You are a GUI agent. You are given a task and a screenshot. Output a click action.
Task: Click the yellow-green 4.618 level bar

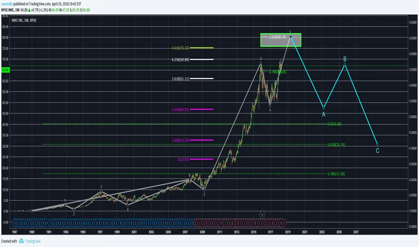(202, 48)
